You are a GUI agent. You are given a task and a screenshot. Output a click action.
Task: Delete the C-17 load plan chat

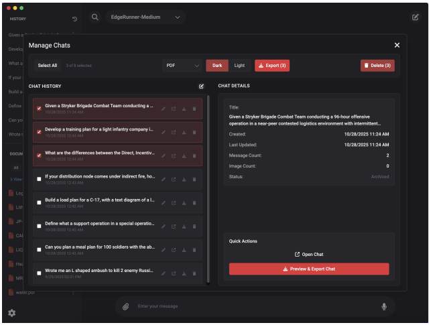(x=194, y=203)
